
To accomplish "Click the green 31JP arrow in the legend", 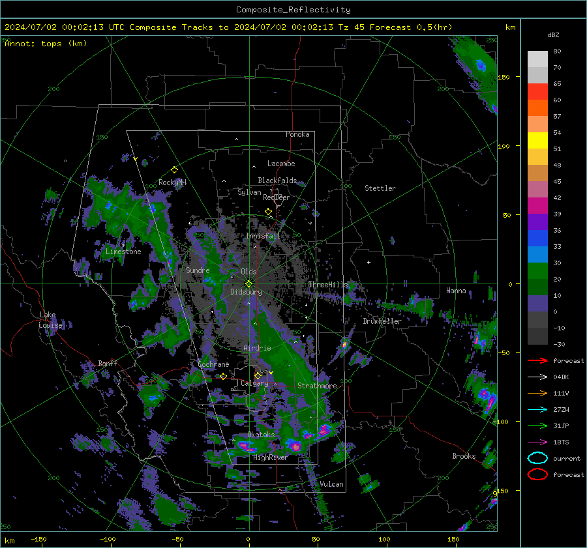I will [537, 425].
